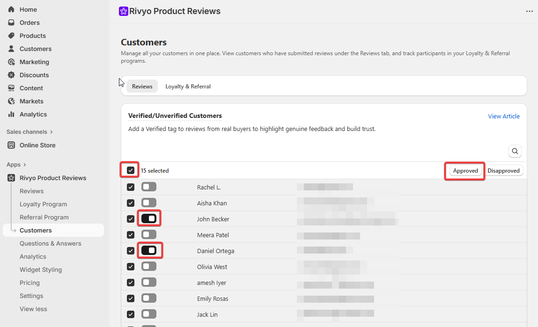Uncheck the checkbox for Meera Patel

click(x=130, y=235)
